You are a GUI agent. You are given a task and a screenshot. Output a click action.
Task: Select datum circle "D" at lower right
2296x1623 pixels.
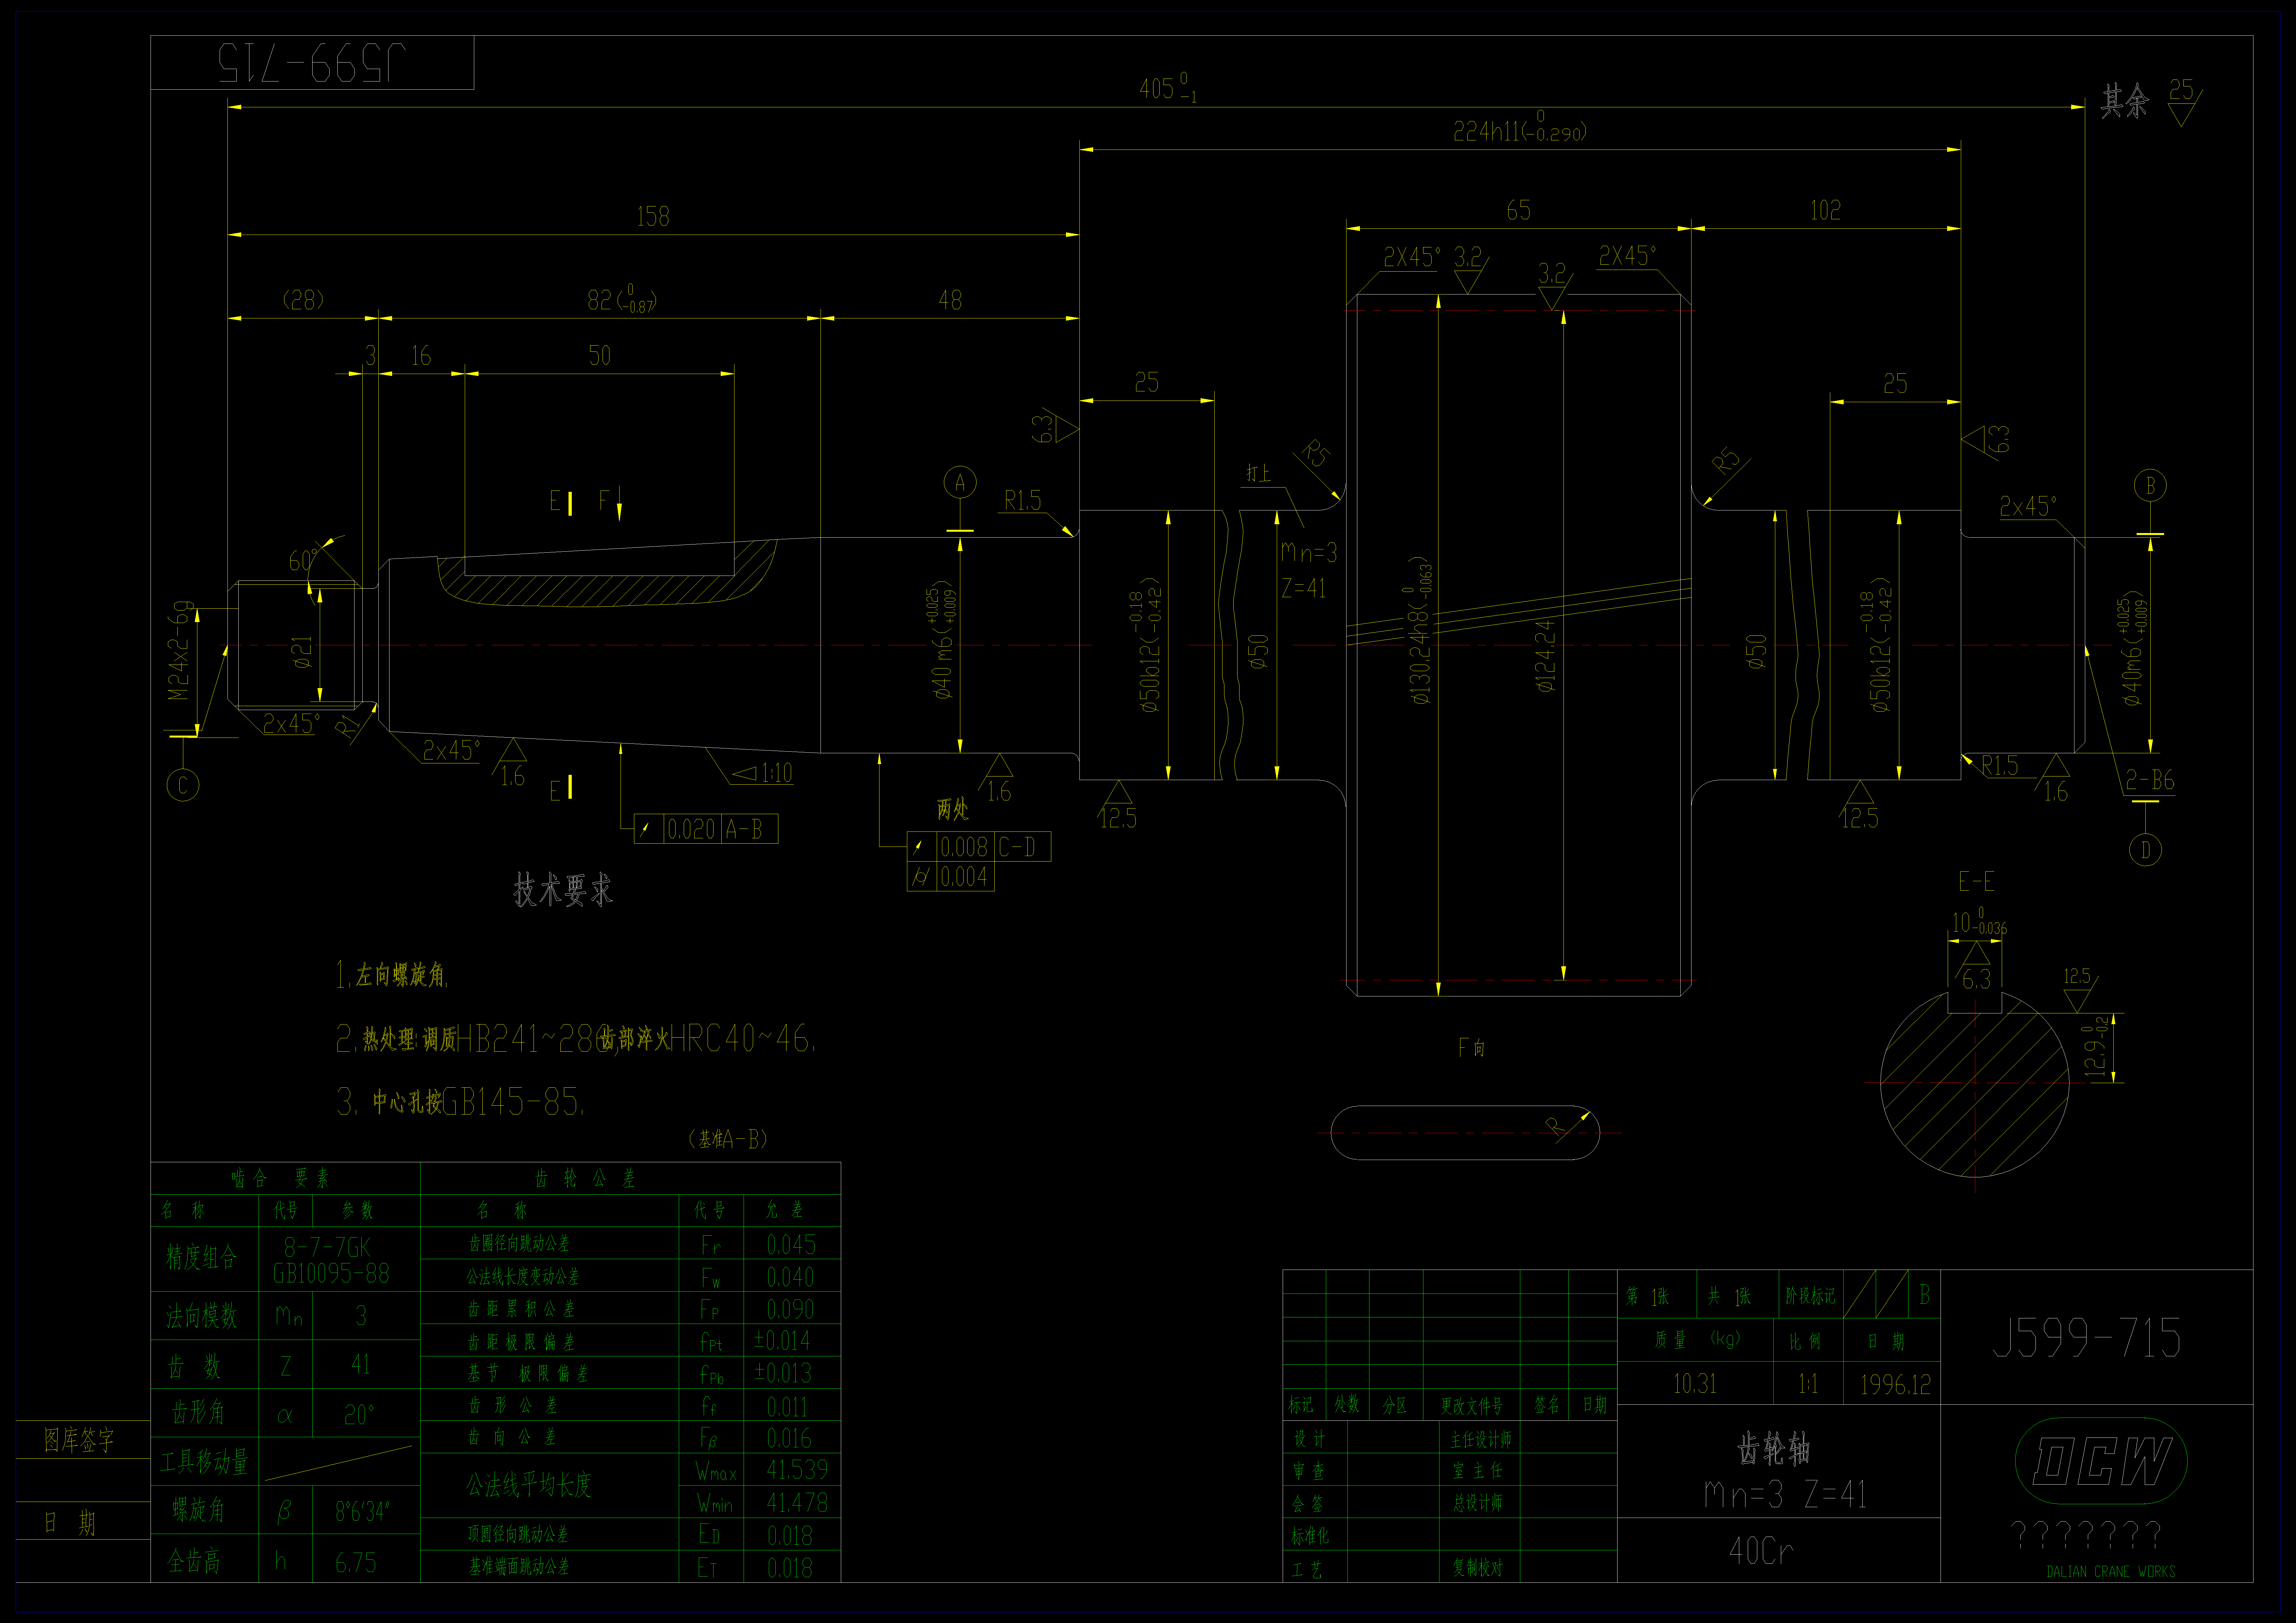pos(2145,850)
